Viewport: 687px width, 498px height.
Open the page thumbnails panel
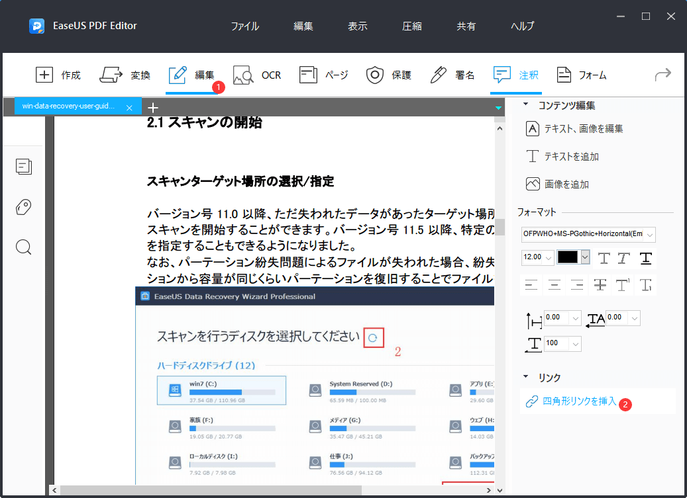24,167
